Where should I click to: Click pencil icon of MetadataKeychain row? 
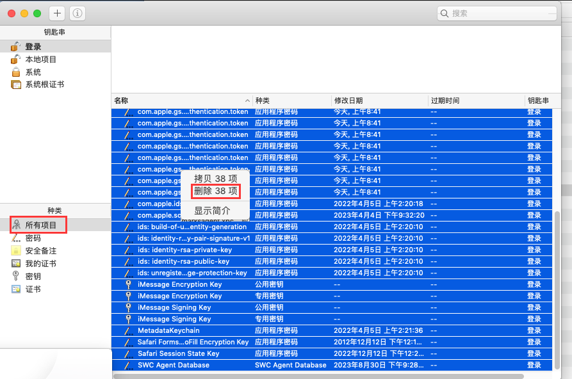click(x=128, y=330)
